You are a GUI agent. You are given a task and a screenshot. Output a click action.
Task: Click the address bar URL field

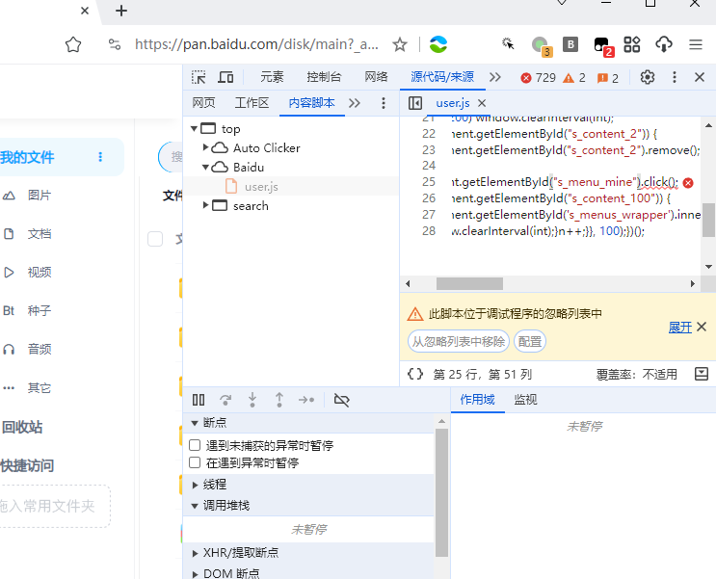click(x=256, y=44)
